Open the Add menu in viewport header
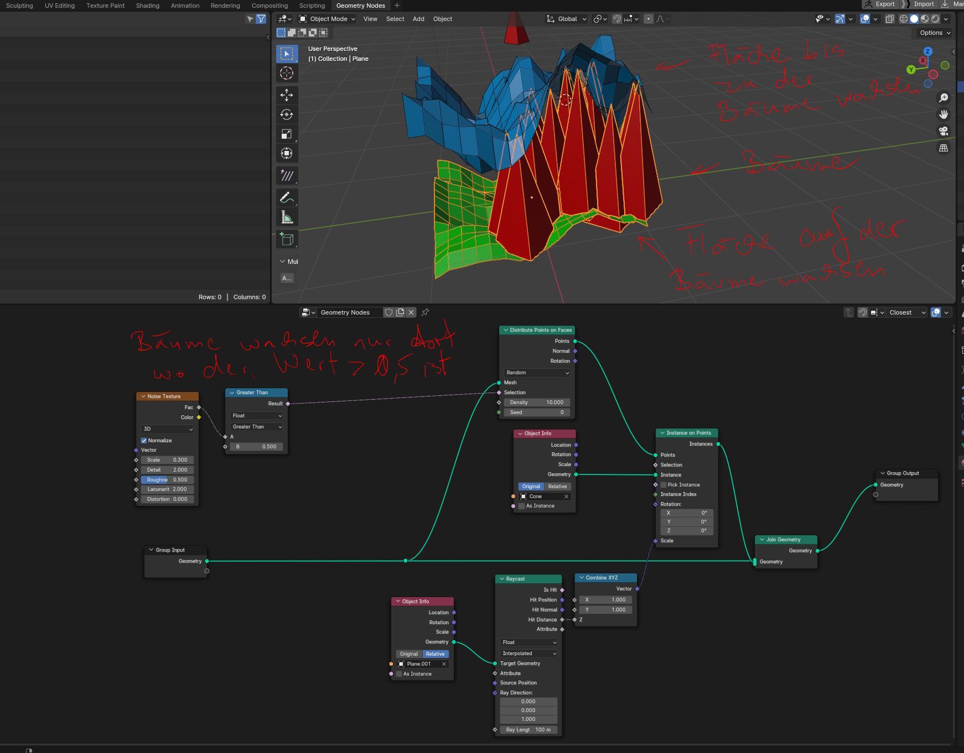 click(418, 19)
